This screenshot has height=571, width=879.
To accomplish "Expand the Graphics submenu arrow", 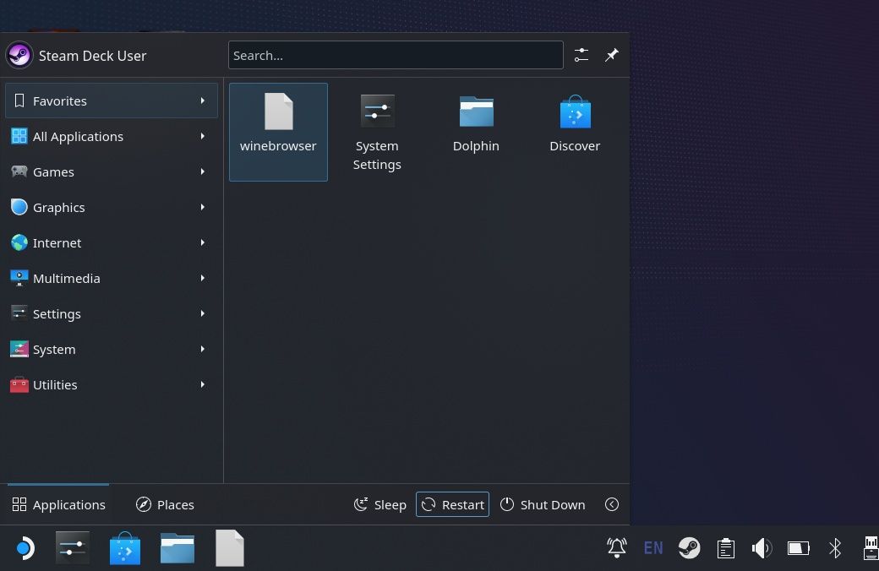I will point(202,207).
